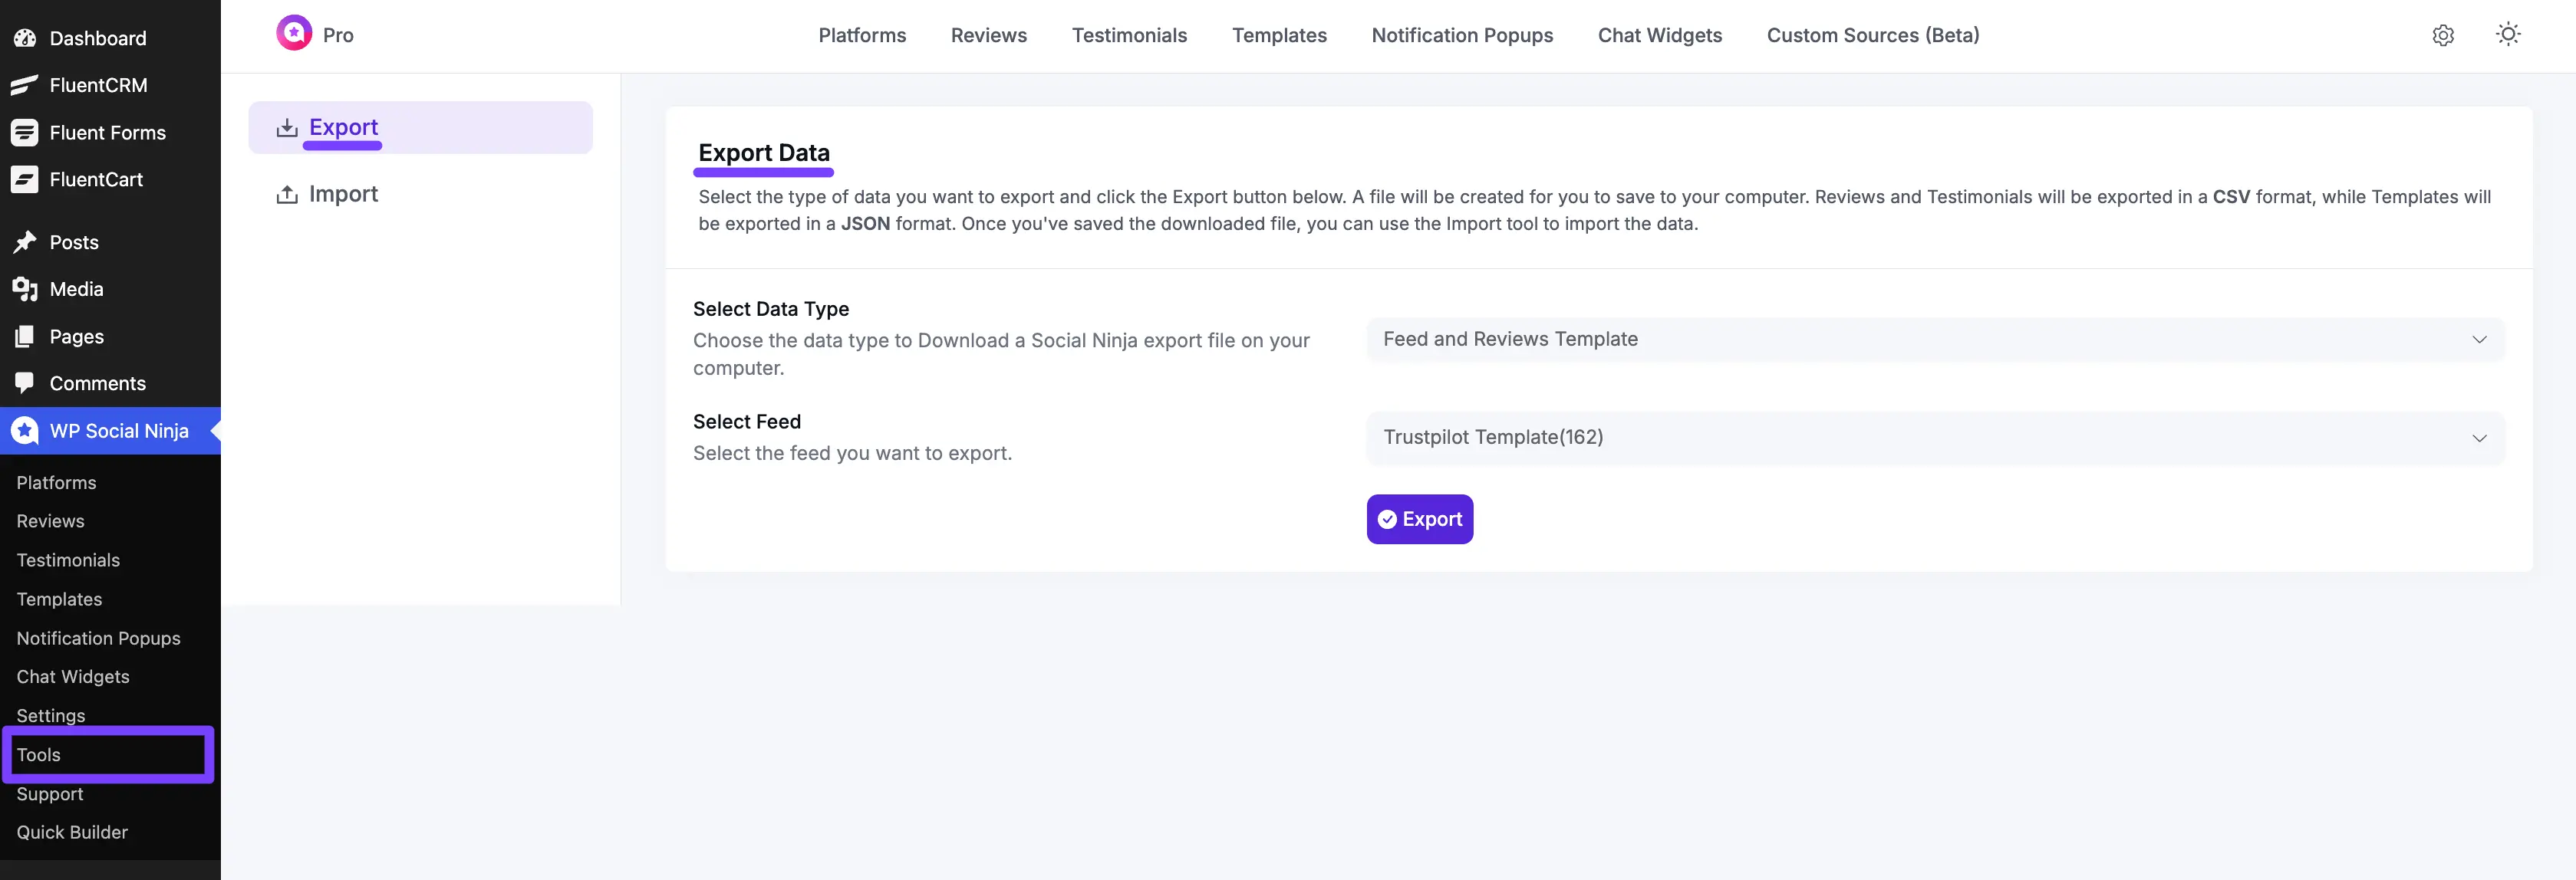Click the WP Social Ninja Pro logo

pos(294,34)
